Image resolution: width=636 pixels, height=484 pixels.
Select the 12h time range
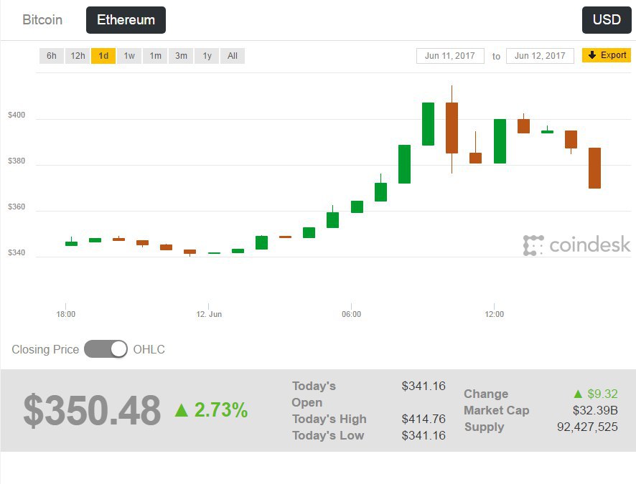point(78,56)
